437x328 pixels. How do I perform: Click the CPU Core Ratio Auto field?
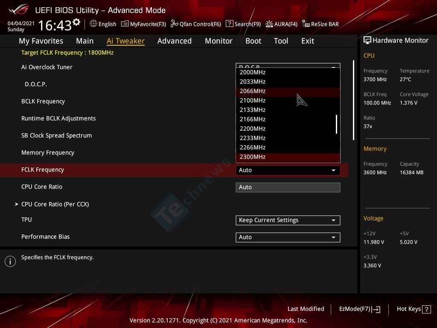coord(288,187)
